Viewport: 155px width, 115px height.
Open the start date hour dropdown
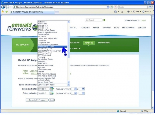click(74, 89)
